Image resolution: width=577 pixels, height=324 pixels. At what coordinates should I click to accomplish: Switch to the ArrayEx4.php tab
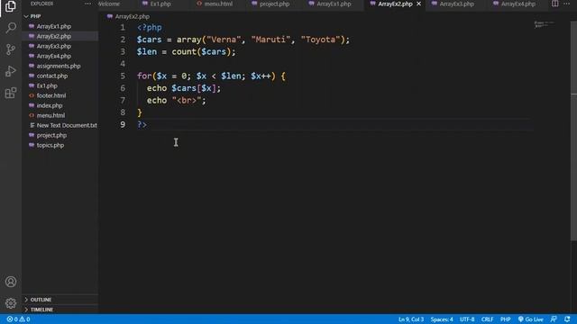(x=517, y=4)
